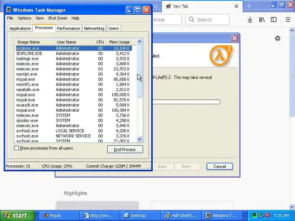Switch to the Applications tab
The image size is (295, 221).
[20, 28]
